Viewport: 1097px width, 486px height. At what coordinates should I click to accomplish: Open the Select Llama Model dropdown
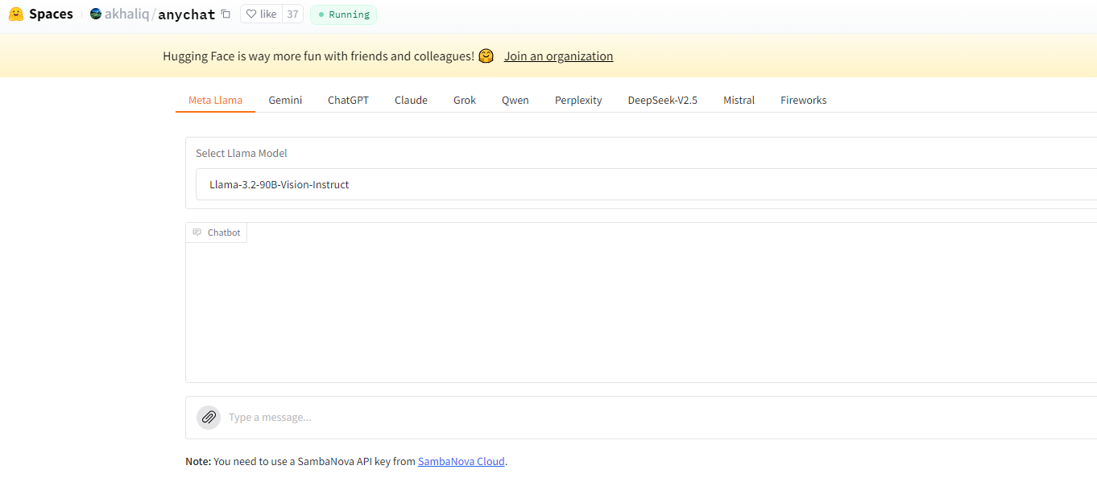point(646,184)
